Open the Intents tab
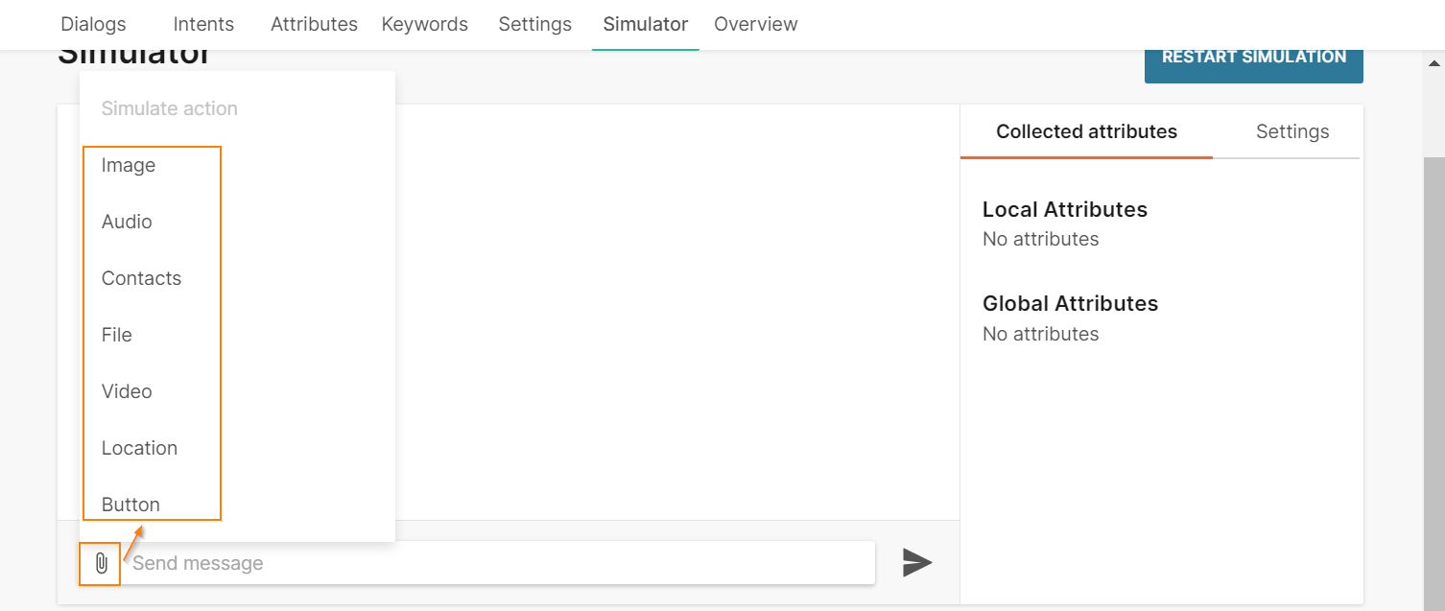The image size is (1445, 611). click(203, 24)
